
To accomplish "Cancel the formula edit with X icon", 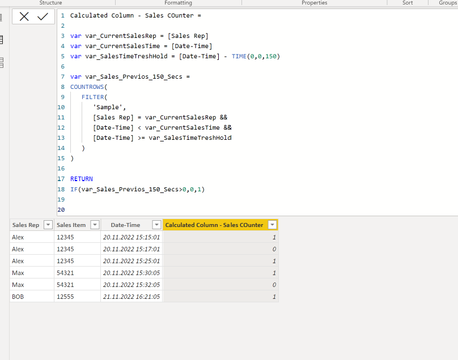I will click(24, 16).
